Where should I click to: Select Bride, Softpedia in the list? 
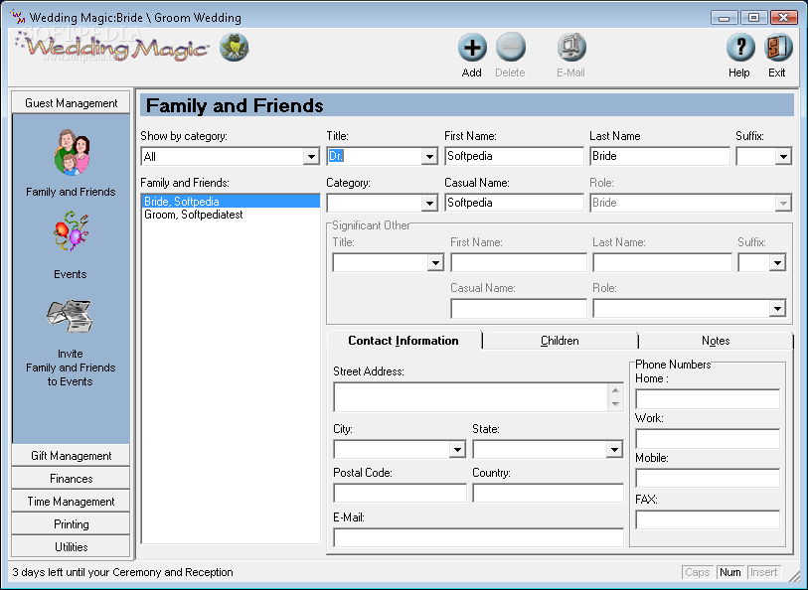pos(231,202)
